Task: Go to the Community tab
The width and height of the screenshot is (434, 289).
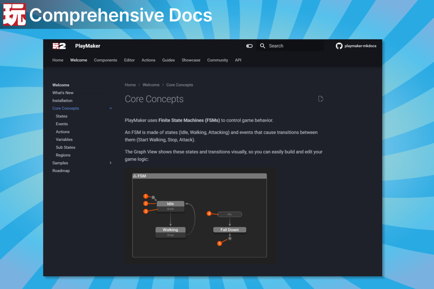Action: [218, 60]
